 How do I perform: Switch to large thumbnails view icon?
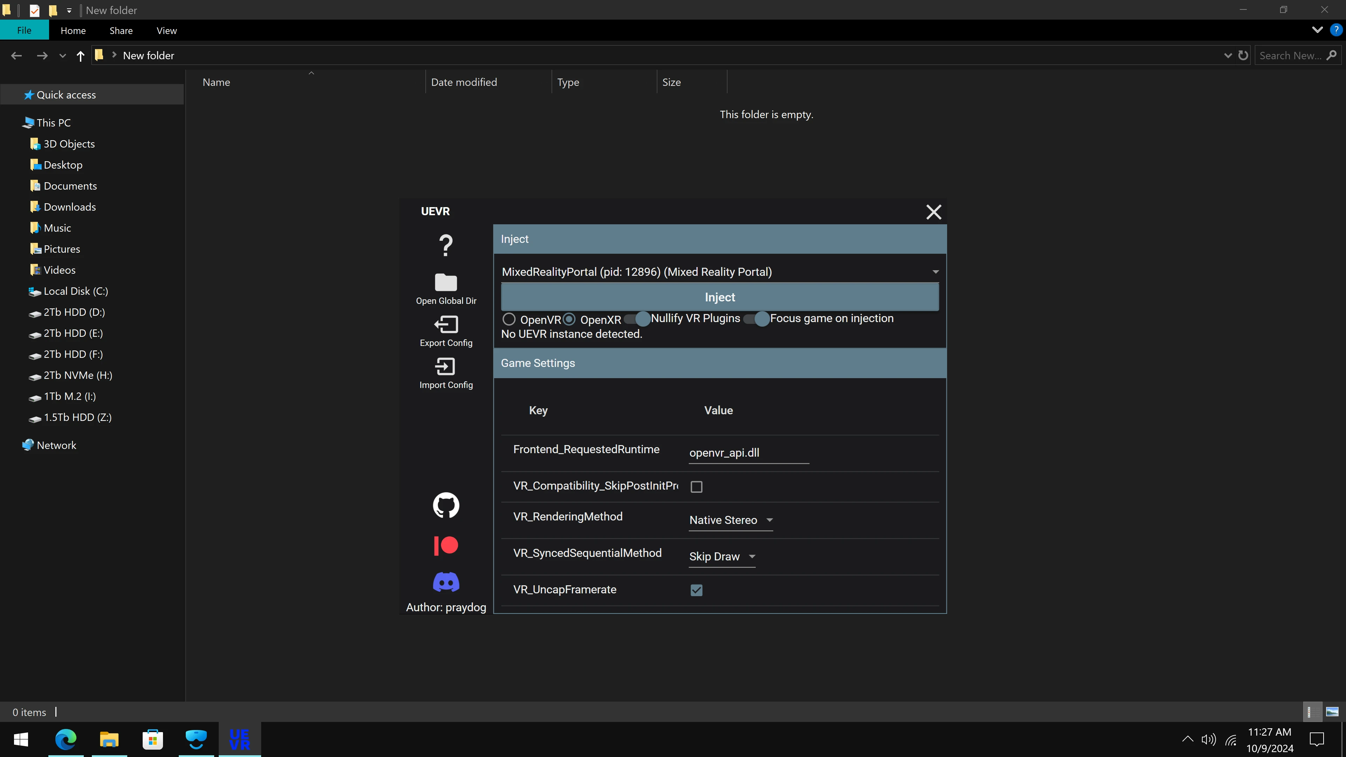(x=1332, y=711)
